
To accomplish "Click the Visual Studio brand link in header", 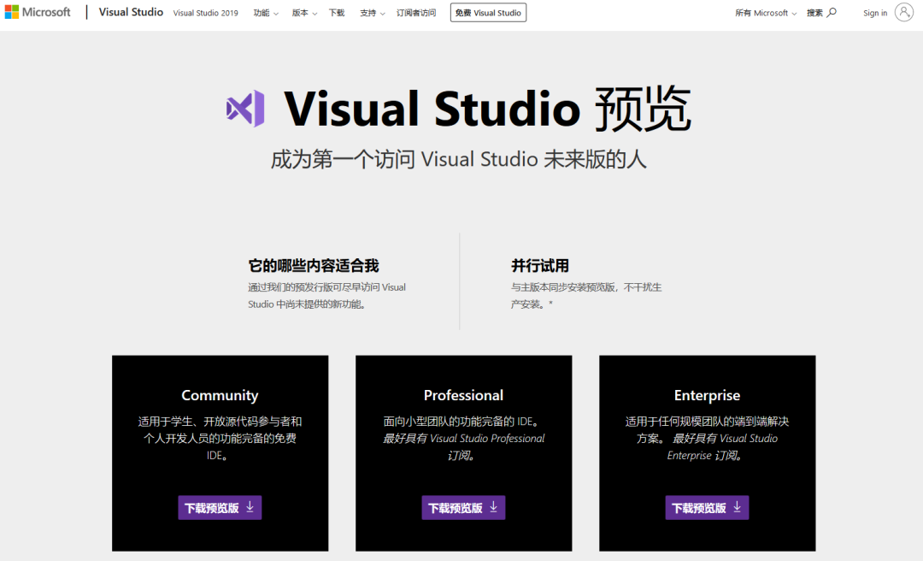I will tap(130, 11).
